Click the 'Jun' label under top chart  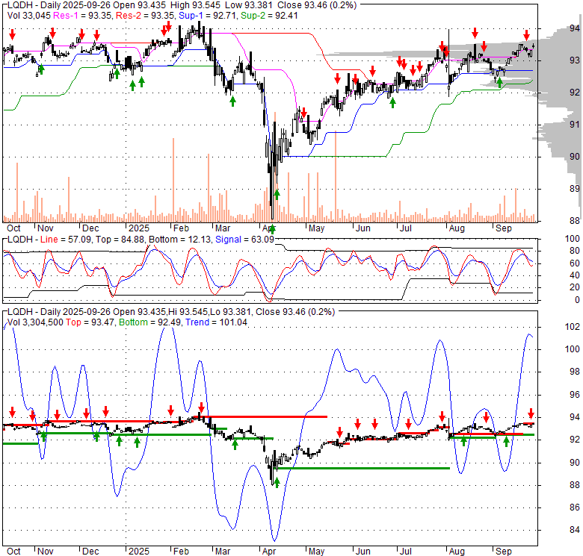coord(363,228)
